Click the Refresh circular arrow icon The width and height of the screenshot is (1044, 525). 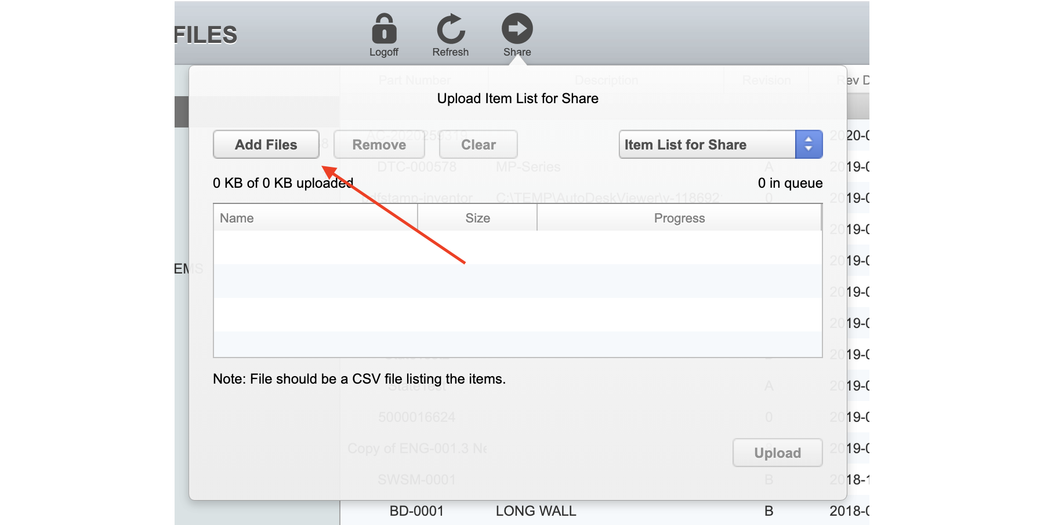(451, 28)
